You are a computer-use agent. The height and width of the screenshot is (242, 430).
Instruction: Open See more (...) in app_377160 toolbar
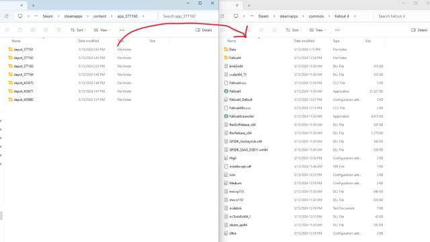pyautogui.click(x=122, y=30)
